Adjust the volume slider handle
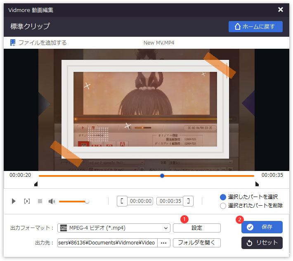This screenshot has height=261, width=293. pos(87,202)
